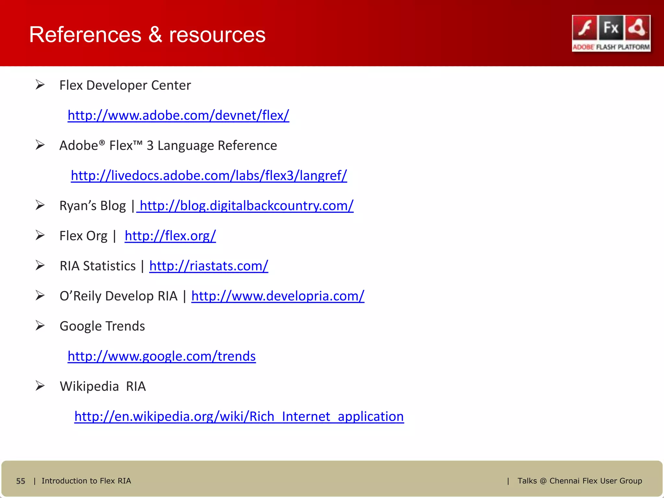Click the arrow bullet beside Google Trends
664x498 pixels.
click(40, 326)
